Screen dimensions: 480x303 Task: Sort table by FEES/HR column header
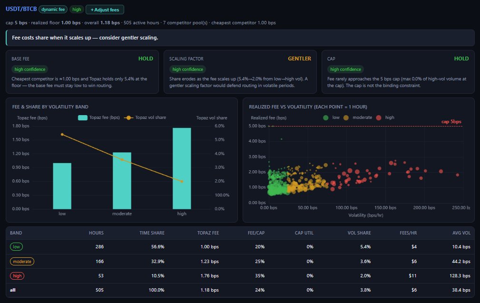point(408,233)
